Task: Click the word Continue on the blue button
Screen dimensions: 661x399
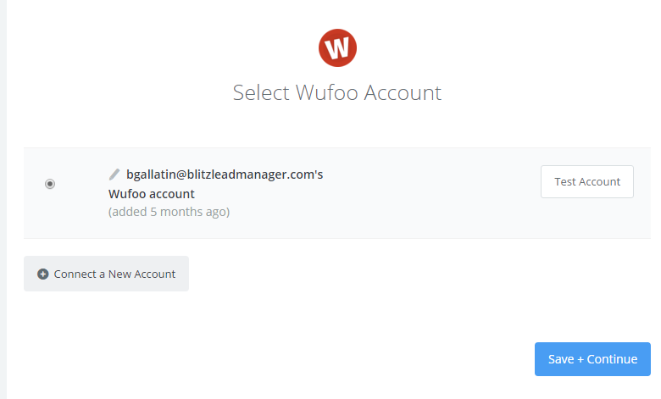Action: pyautogui.click(x=612, y=359)
